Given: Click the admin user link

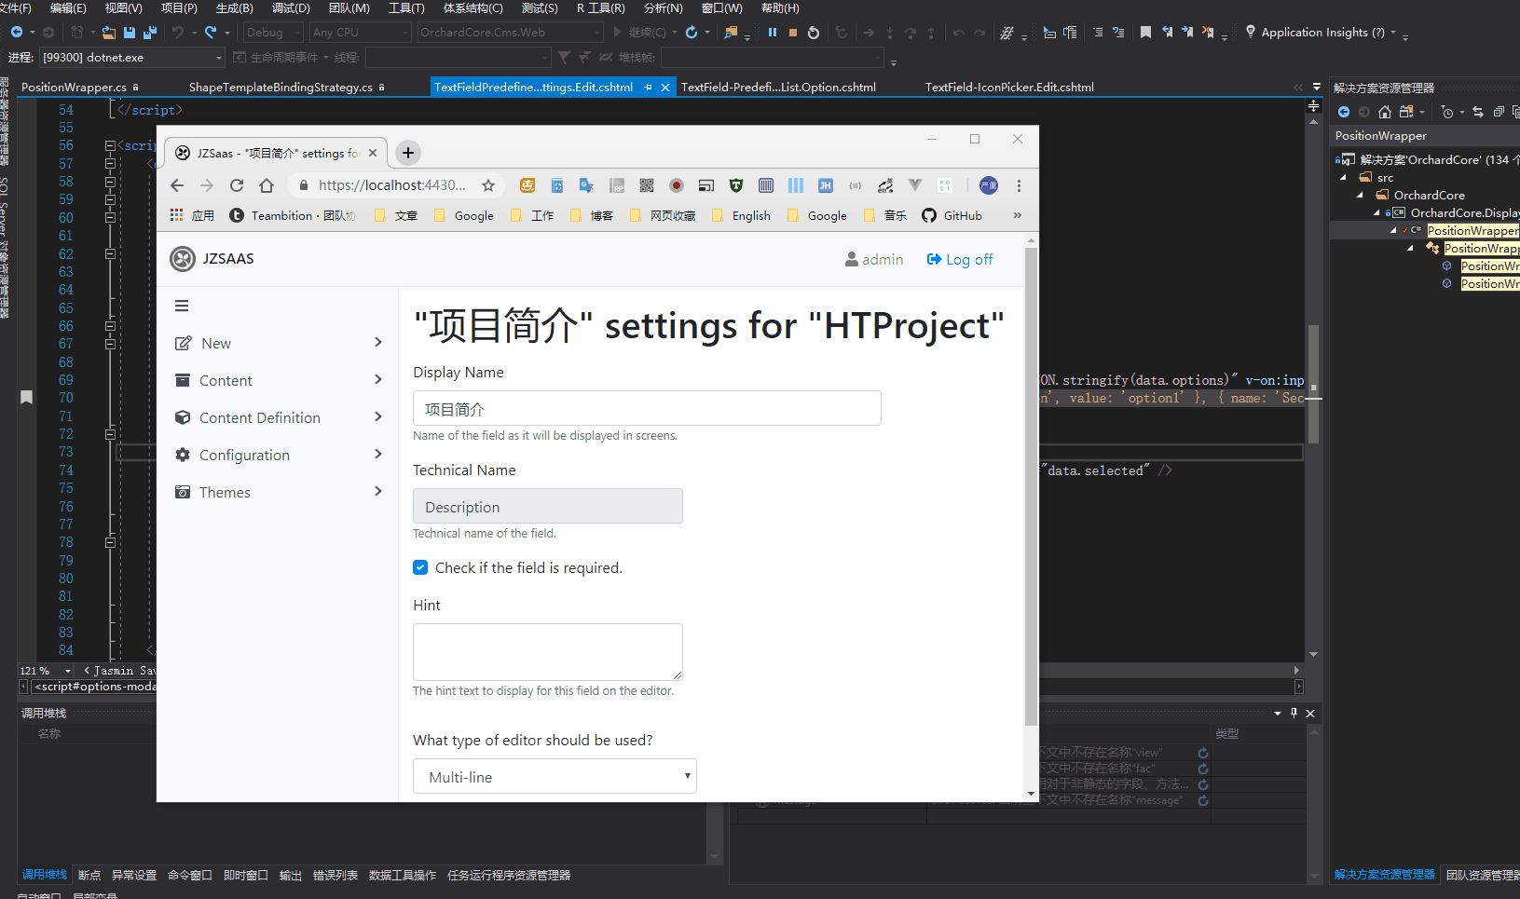Looking at the screenshot, I should pyautogui.click(x=874, y=259).
